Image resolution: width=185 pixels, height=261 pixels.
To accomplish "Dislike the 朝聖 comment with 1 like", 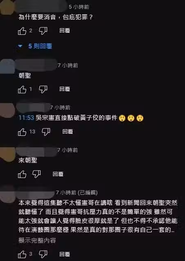I will pos(43,89).
